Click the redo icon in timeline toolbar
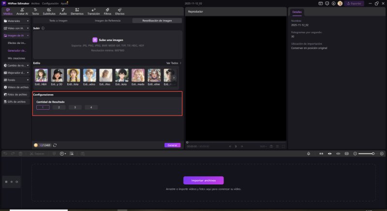The height and width of the screenshot is (211, 387). [13, 154]
